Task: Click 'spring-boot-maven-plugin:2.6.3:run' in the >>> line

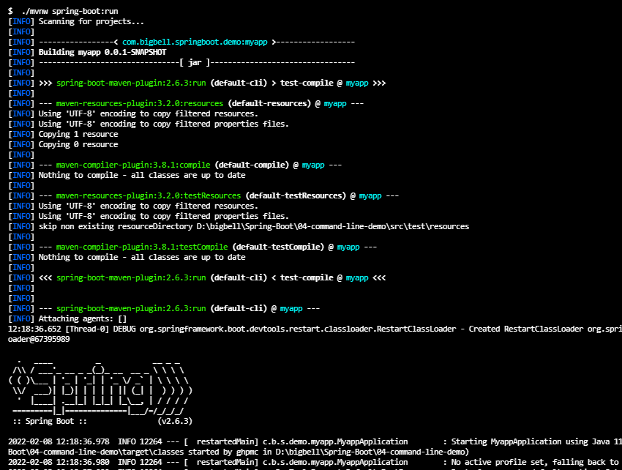Action: (x=131, y=83)
